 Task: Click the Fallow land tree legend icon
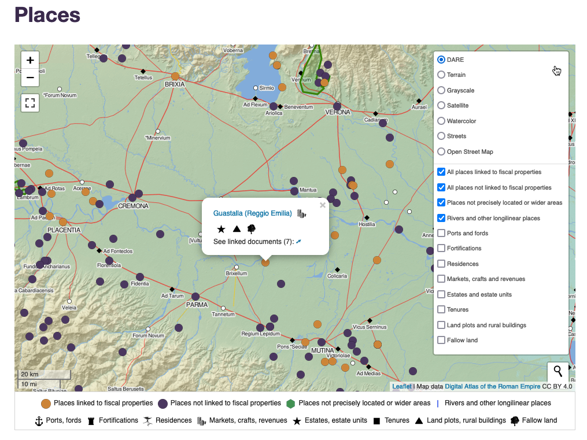tap(515, 421)
